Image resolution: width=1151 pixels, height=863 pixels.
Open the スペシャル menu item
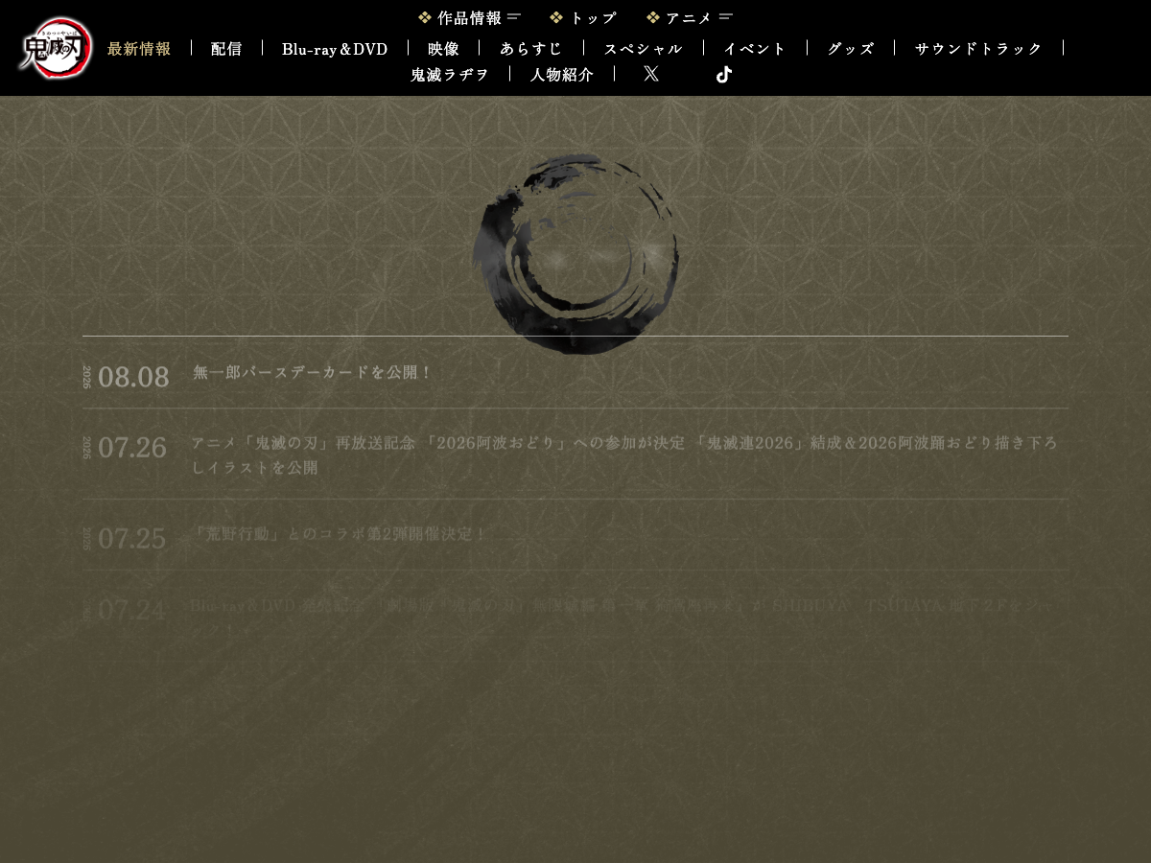pyautogui.click(x=644, y=48)
